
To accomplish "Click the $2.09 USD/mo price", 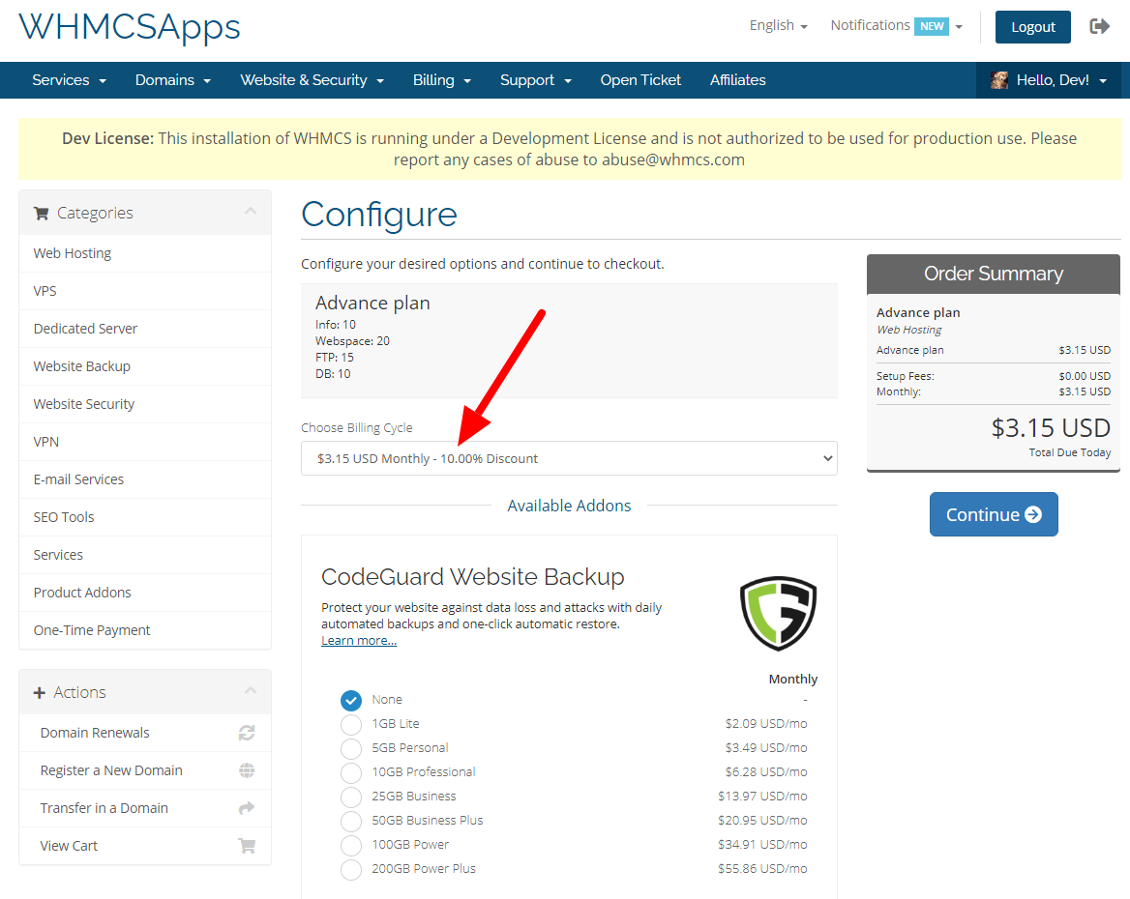I will (765, 723).
